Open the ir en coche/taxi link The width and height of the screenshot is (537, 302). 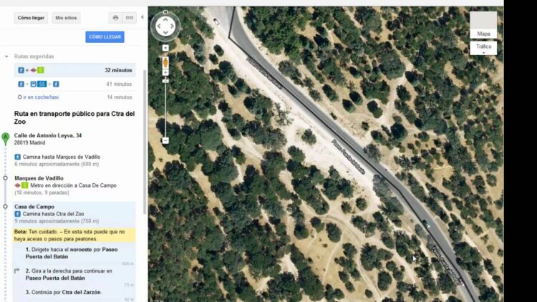pyautogui.click(x=41, y=97)
